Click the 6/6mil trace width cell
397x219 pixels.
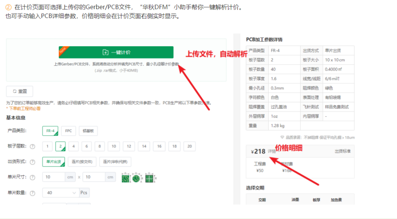(x=339, y=79)
